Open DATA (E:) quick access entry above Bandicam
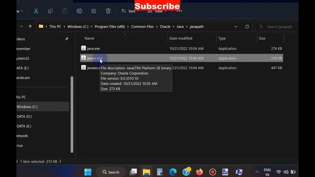 pos(23,68)
